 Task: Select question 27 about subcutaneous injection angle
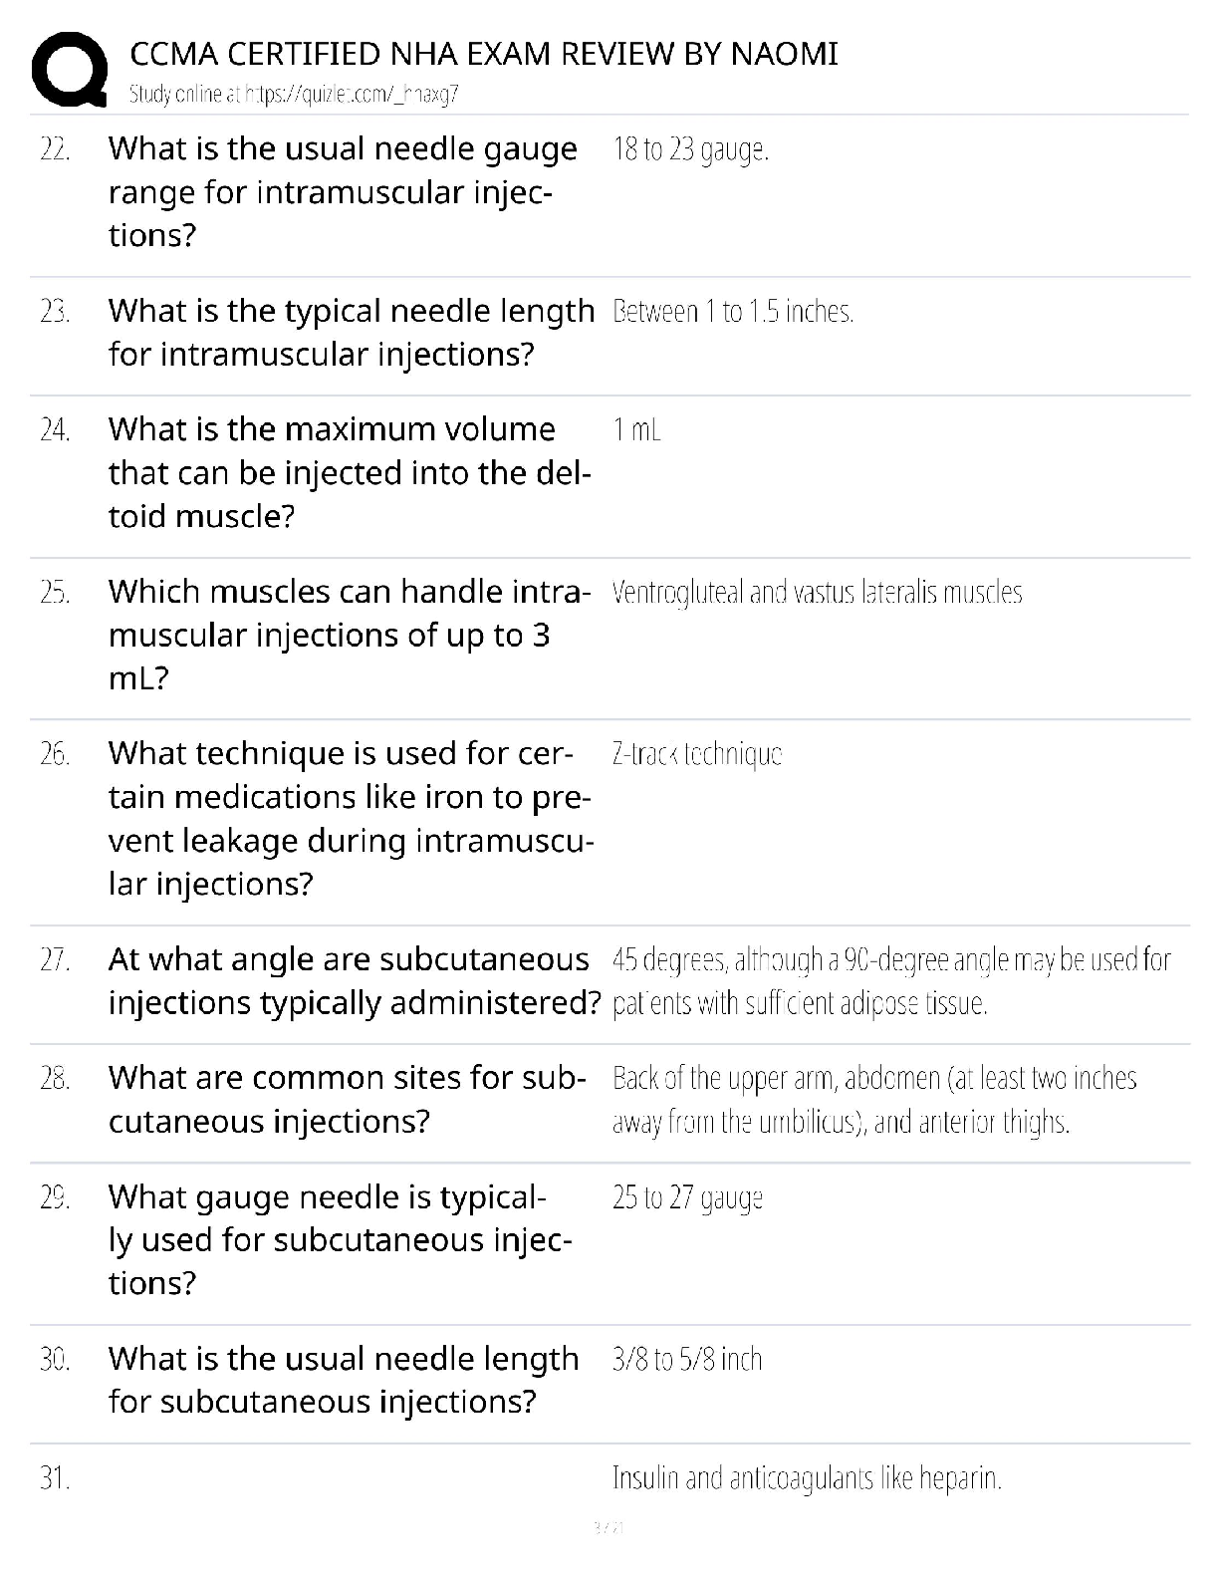[355, 980]
